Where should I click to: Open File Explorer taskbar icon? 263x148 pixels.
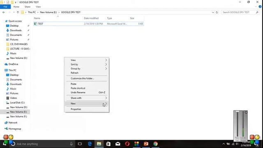click(x=99, y=144)
